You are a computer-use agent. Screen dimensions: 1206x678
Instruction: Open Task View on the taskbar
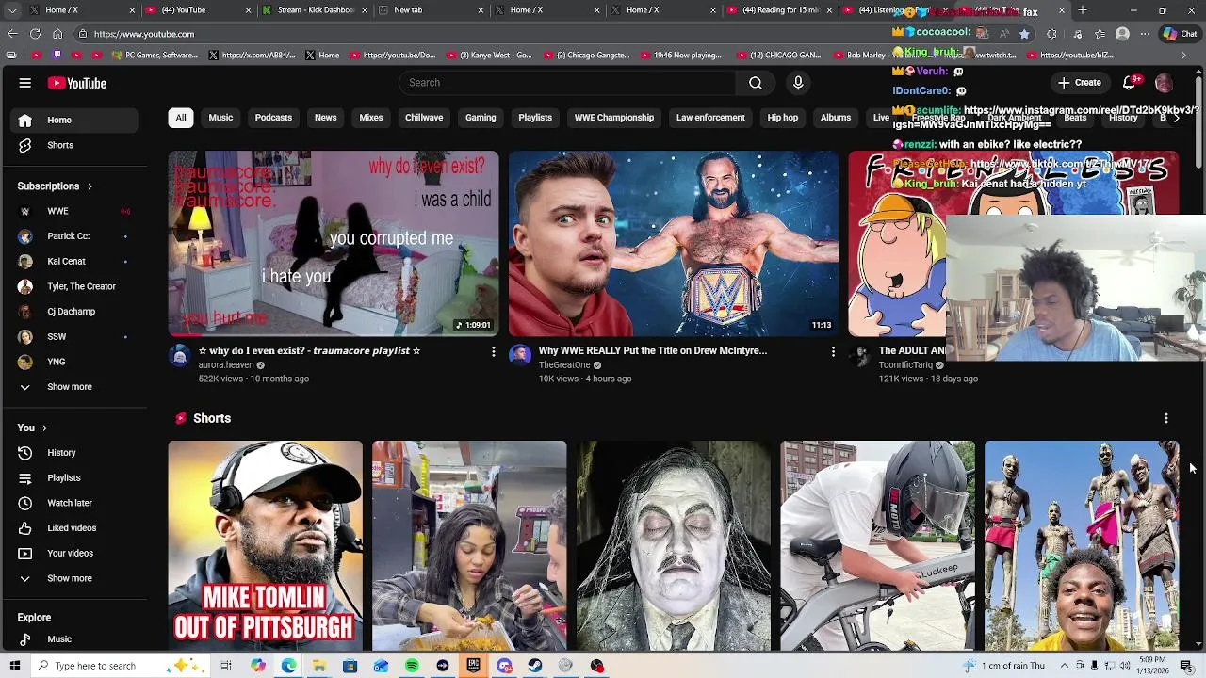[x=226, y=666]
